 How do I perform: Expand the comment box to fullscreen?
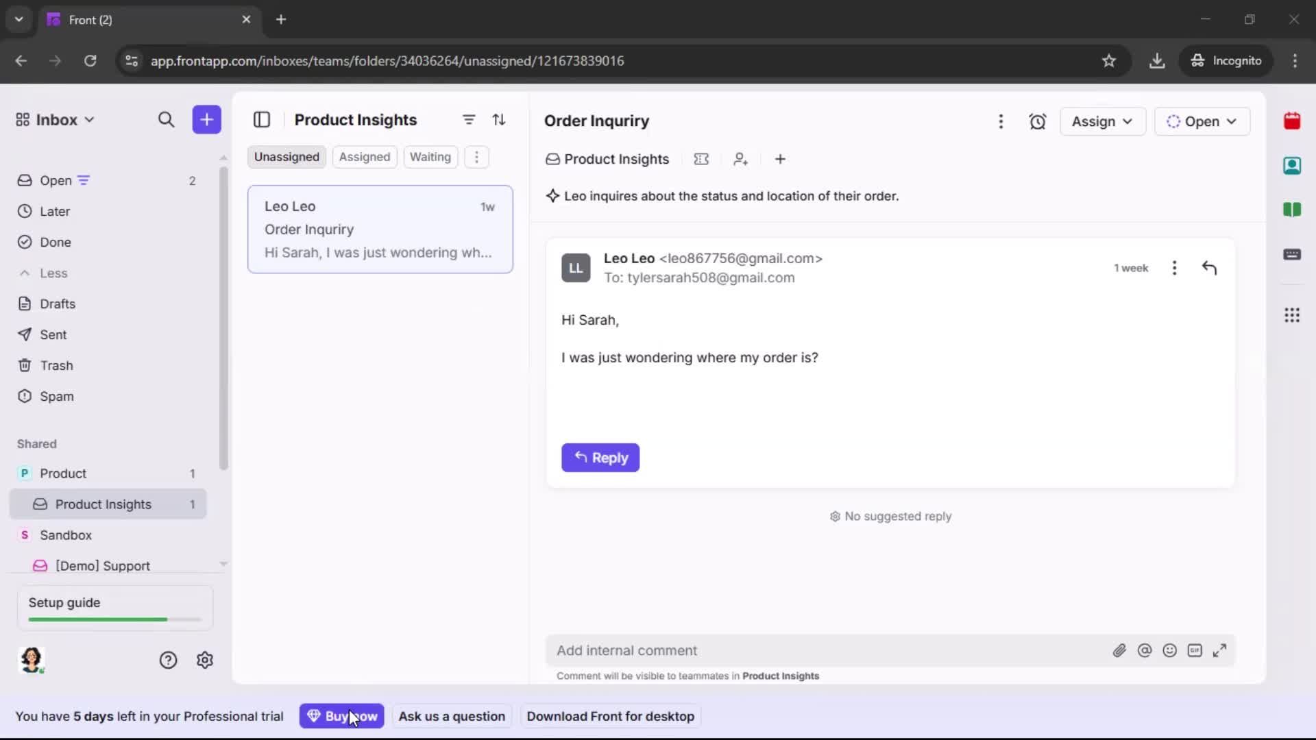pyautogui.click(x=1221, y=651)
